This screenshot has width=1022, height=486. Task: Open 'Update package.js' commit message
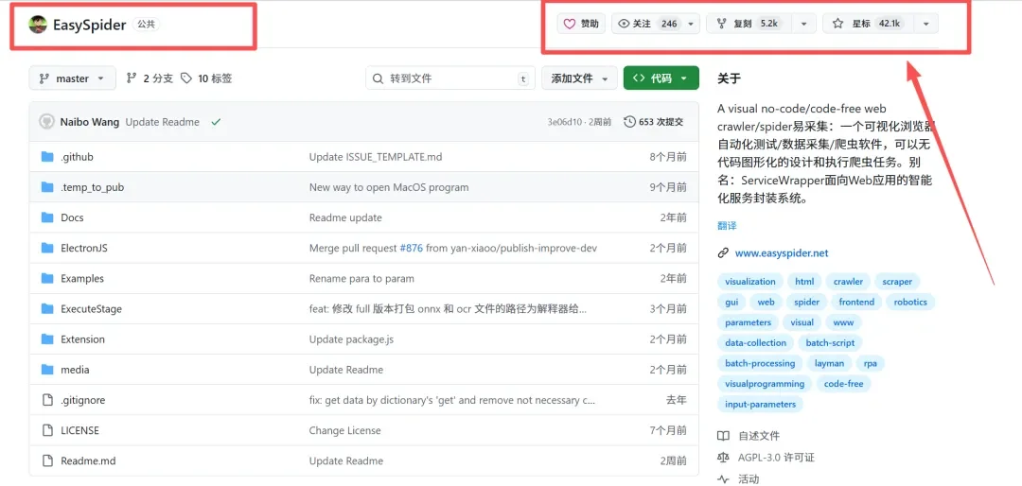tap(351, 339)
